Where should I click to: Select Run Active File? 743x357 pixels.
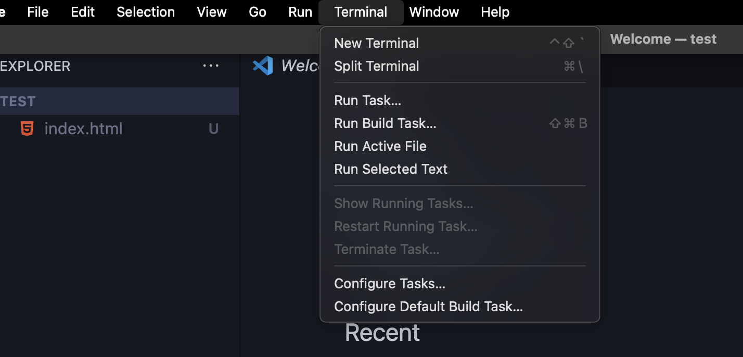tap(380, 146)
